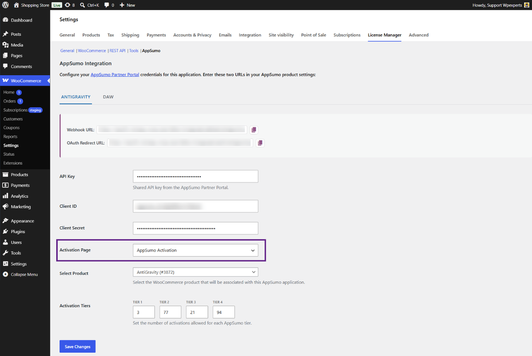
Task: Click the user avatar next to Howdy
Action: pyautogui.click(x=527, y=5)
